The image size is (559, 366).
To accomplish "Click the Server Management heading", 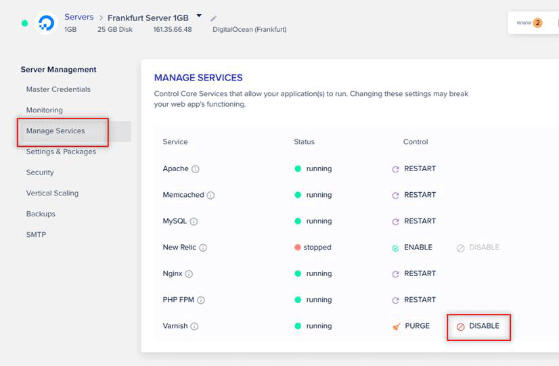I will [58, 70].
